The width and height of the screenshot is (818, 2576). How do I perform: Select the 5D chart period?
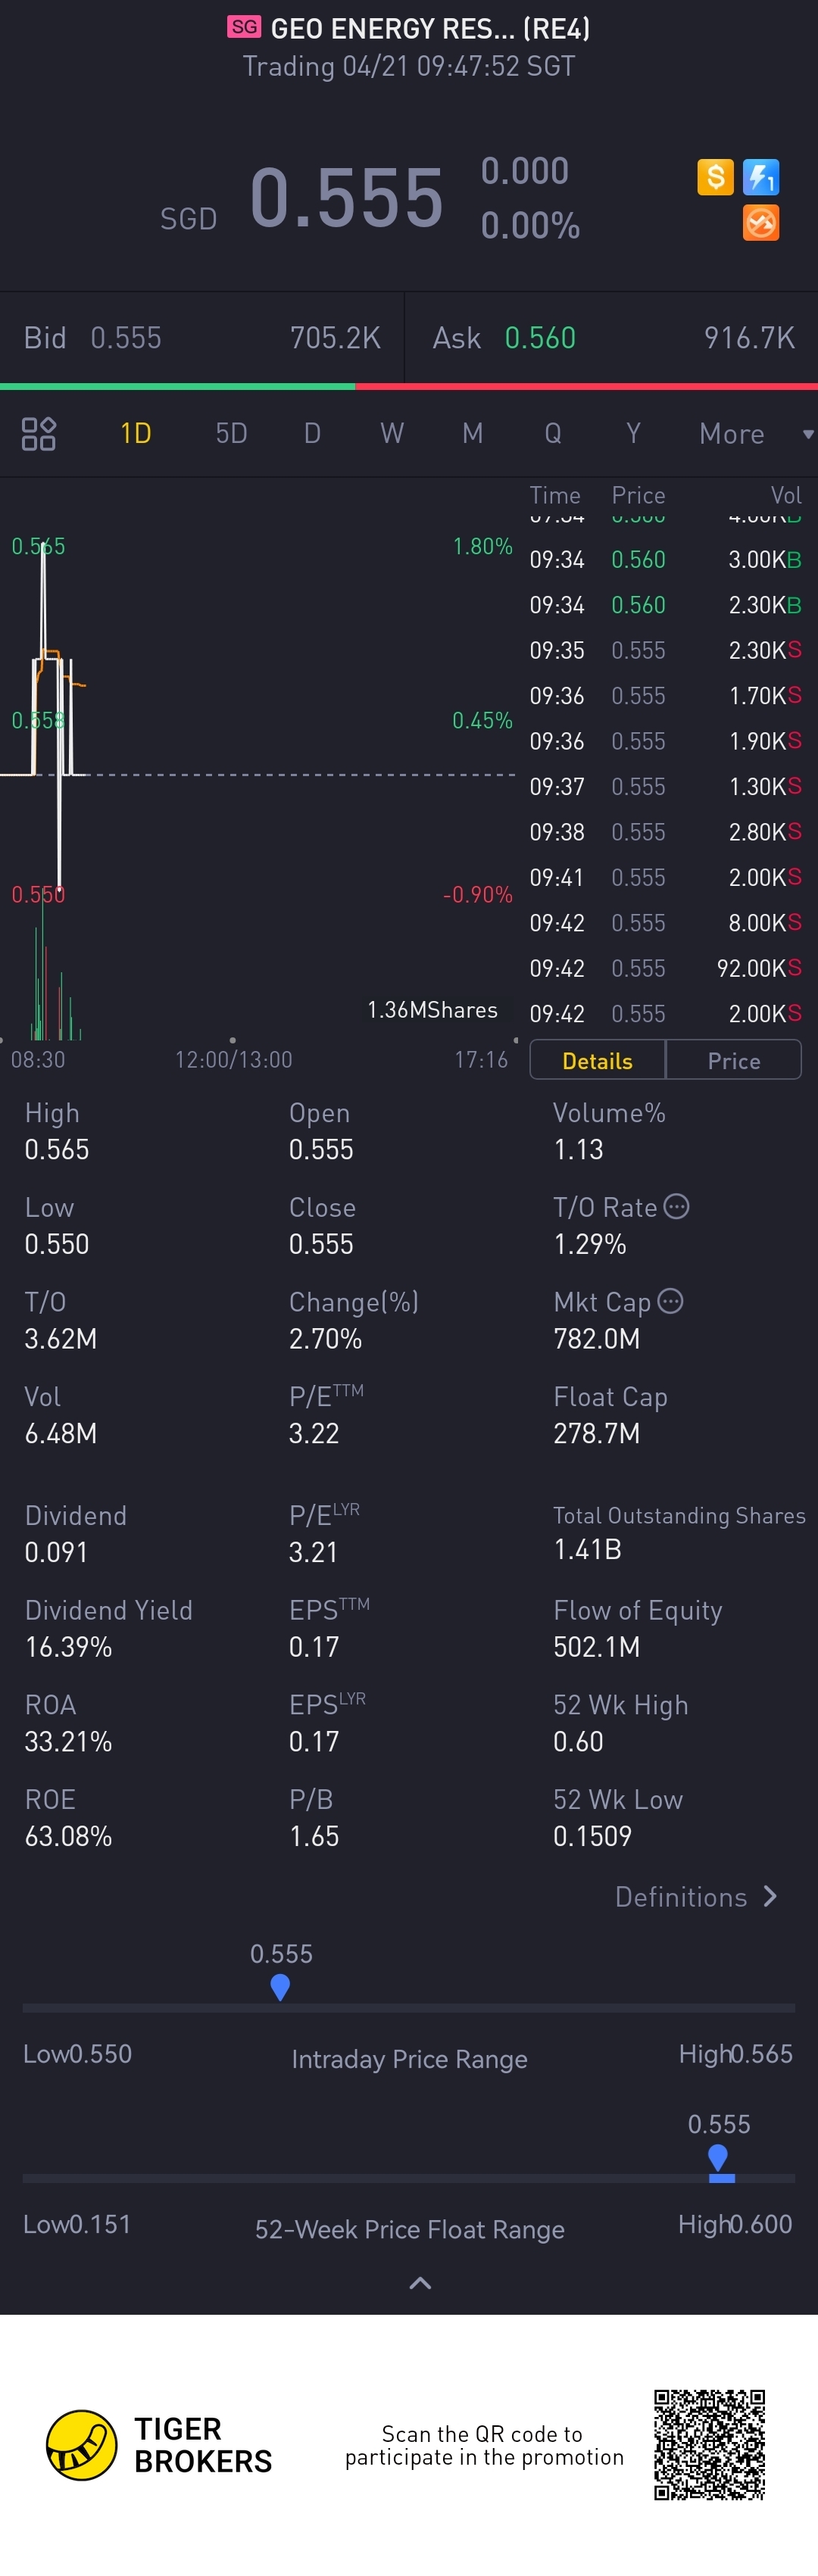[231, 434]
